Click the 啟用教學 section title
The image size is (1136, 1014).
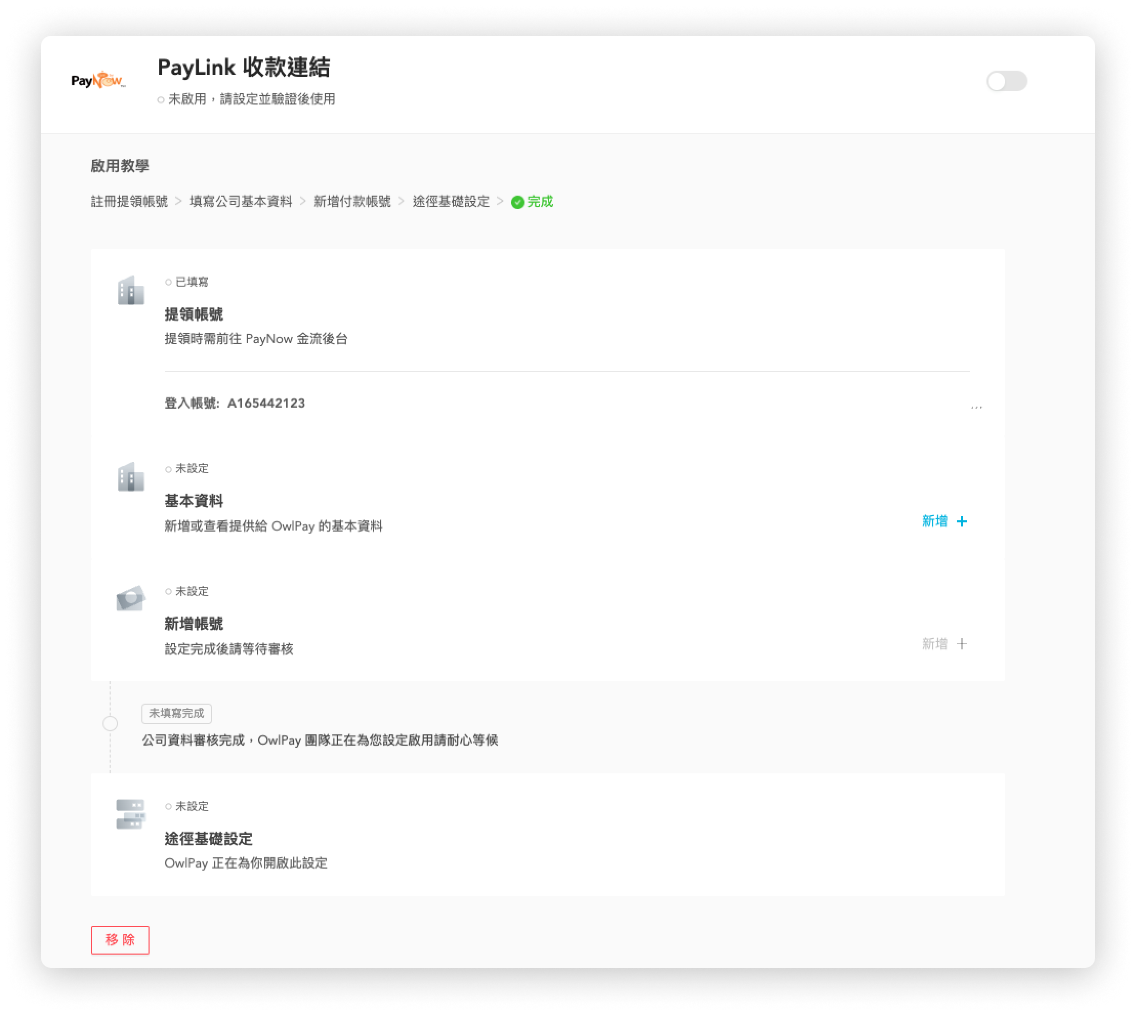[x=120, y=165]
